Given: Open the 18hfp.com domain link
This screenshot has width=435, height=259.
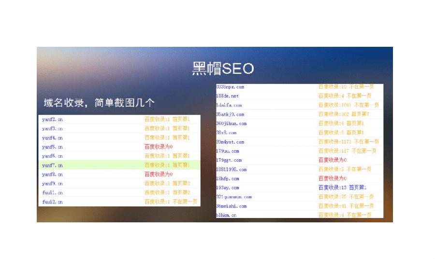Looking at the screenshot, I should click(227, 178).
